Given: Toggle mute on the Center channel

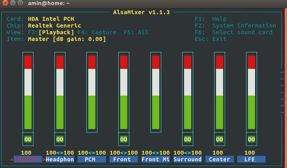Looking at the screenshot, I should (220, 139).
